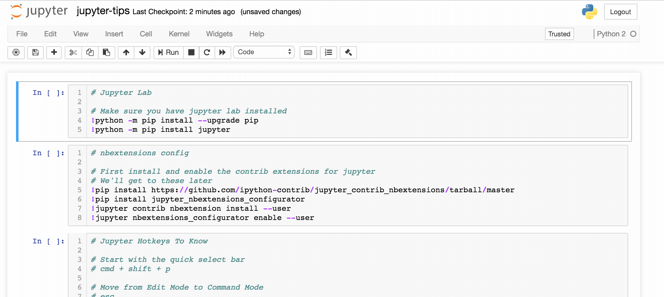
Task: Click the '# Jupyter Hotkeys To Know' comment
Action: coord(149,241)
